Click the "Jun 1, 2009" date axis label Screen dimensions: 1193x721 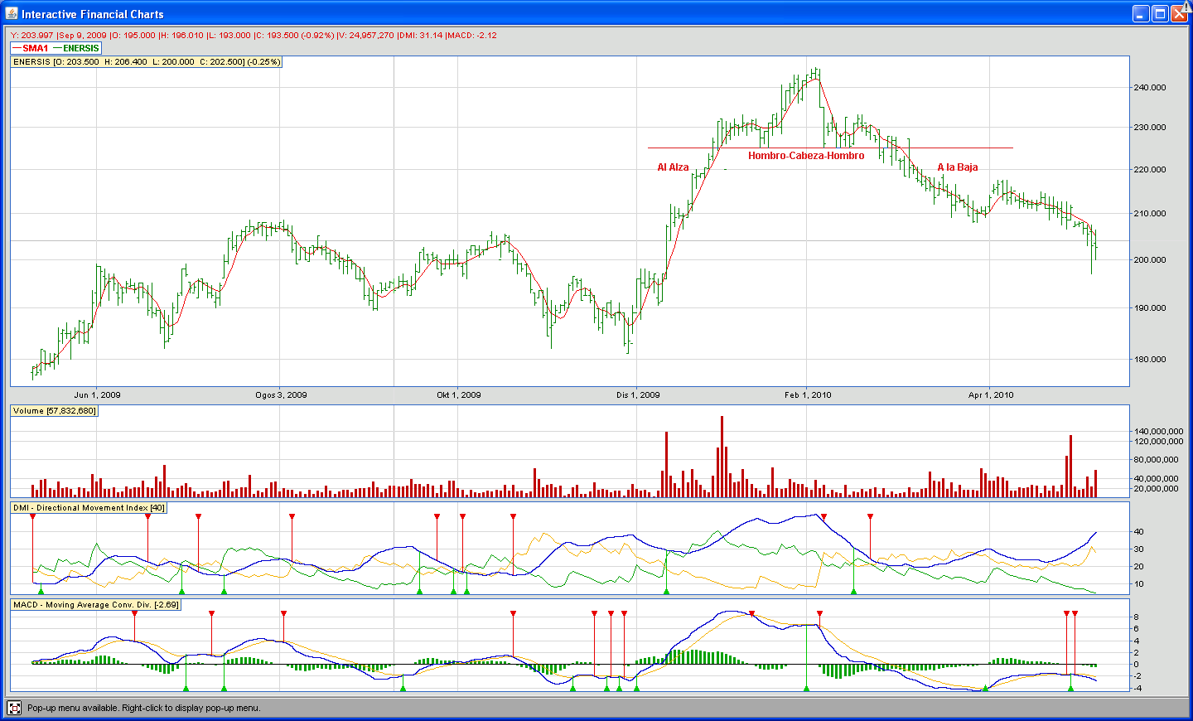click(97, 395)
